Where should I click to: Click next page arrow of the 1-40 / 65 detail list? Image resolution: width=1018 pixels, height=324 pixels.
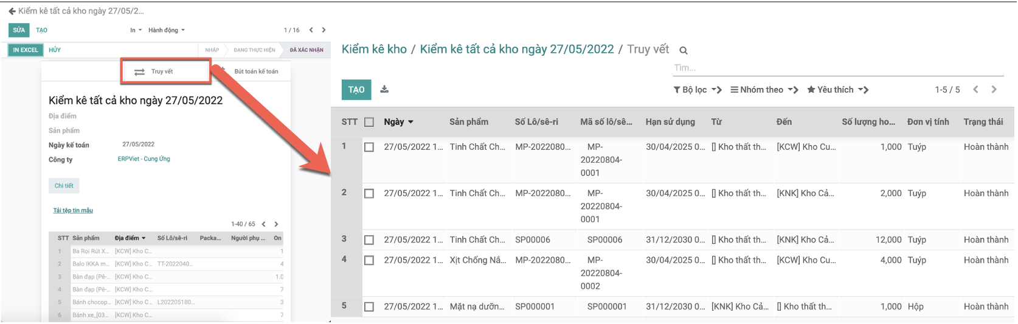(276, 224)
